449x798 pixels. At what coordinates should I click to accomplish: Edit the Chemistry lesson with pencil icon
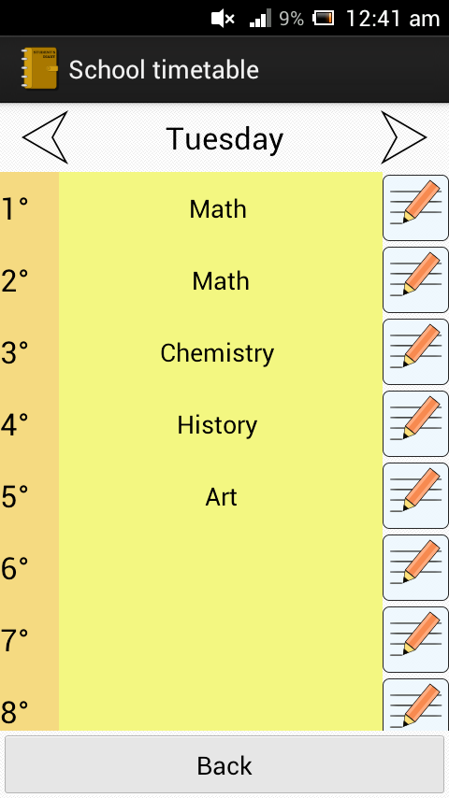click(415, 351)
